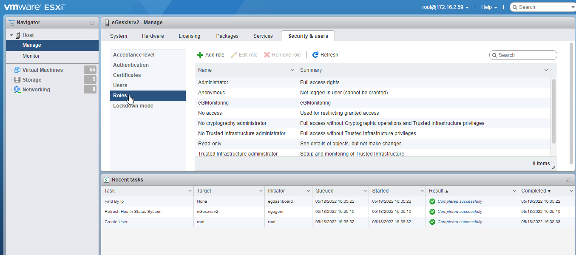
Task: Expand the Virtual Machines tree node
Action: (x=11, y=70)
